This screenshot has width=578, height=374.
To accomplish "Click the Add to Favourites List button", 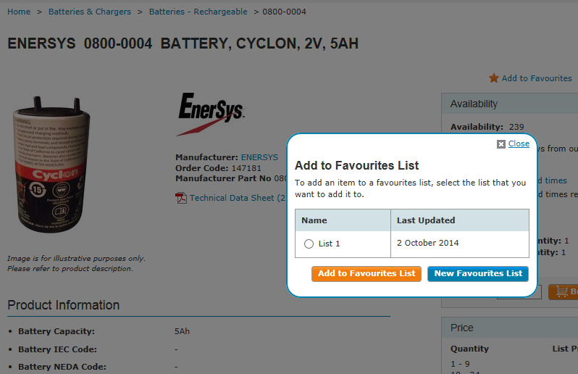I will [x=367, y=274].
